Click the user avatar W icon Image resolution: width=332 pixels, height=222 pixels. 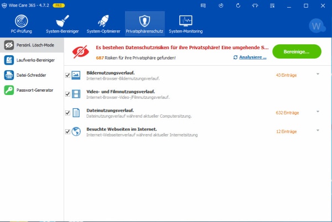click(x=317, y=26)
